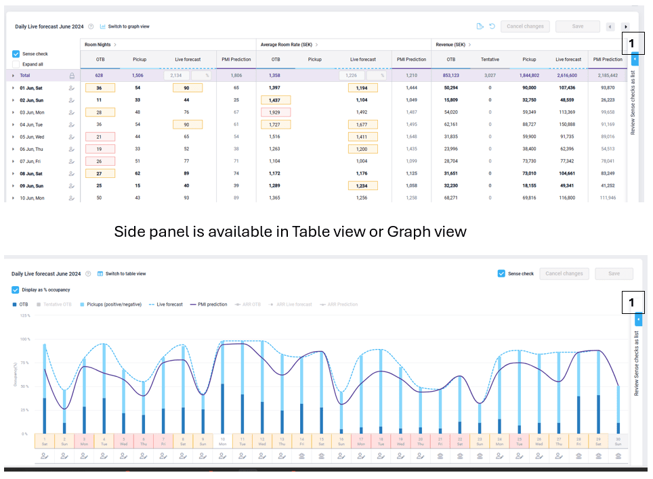Image resolution: width=653 pixels, height=479 pixels.
Task: Toggle Display as % occupancy checkbox
Action: click(16, 290)
